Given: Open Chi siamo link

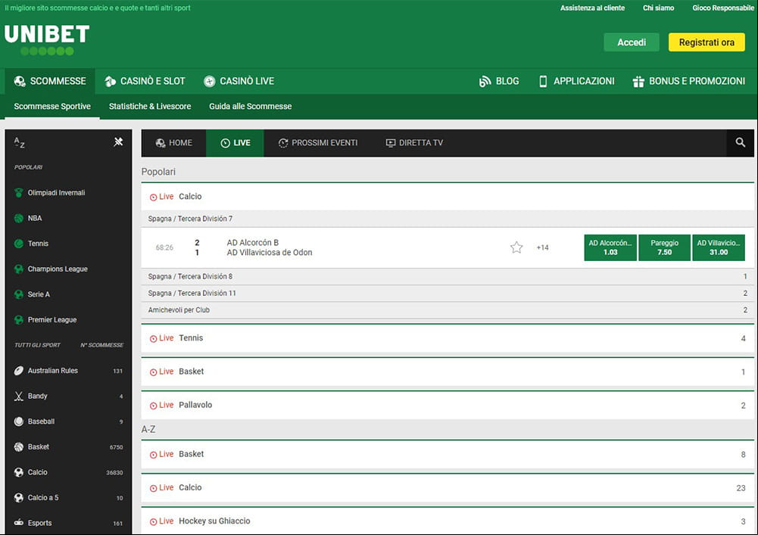Looking at the screenshot, I should (658, 8).
